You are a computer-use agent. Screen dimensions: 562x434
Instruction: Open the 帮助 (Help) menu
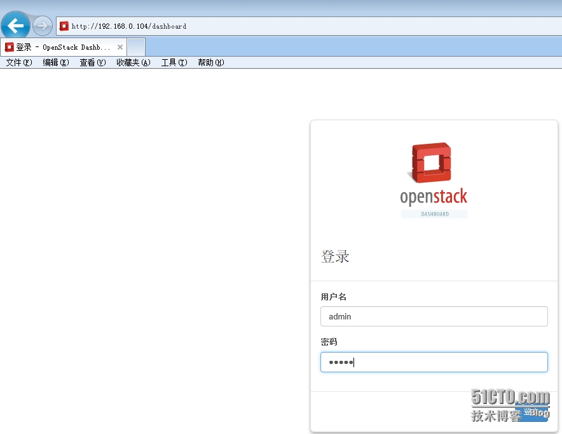point(210,62)
